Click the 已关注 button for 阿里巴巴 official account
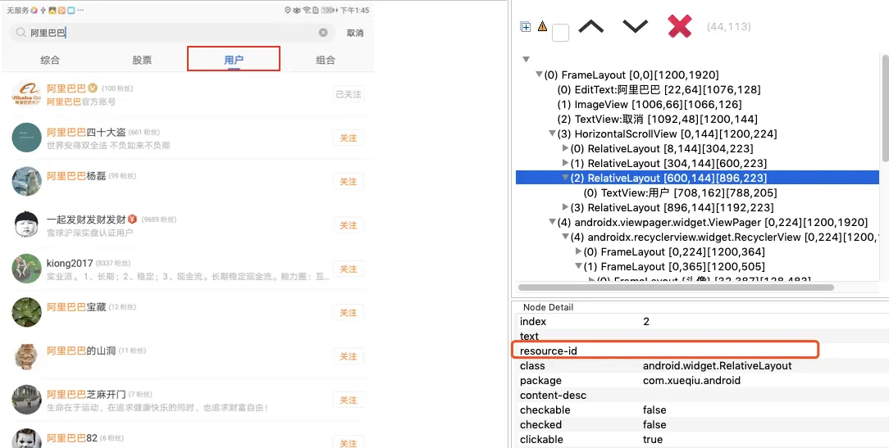This screenshot has width=889, height=448. click(348, 94)
